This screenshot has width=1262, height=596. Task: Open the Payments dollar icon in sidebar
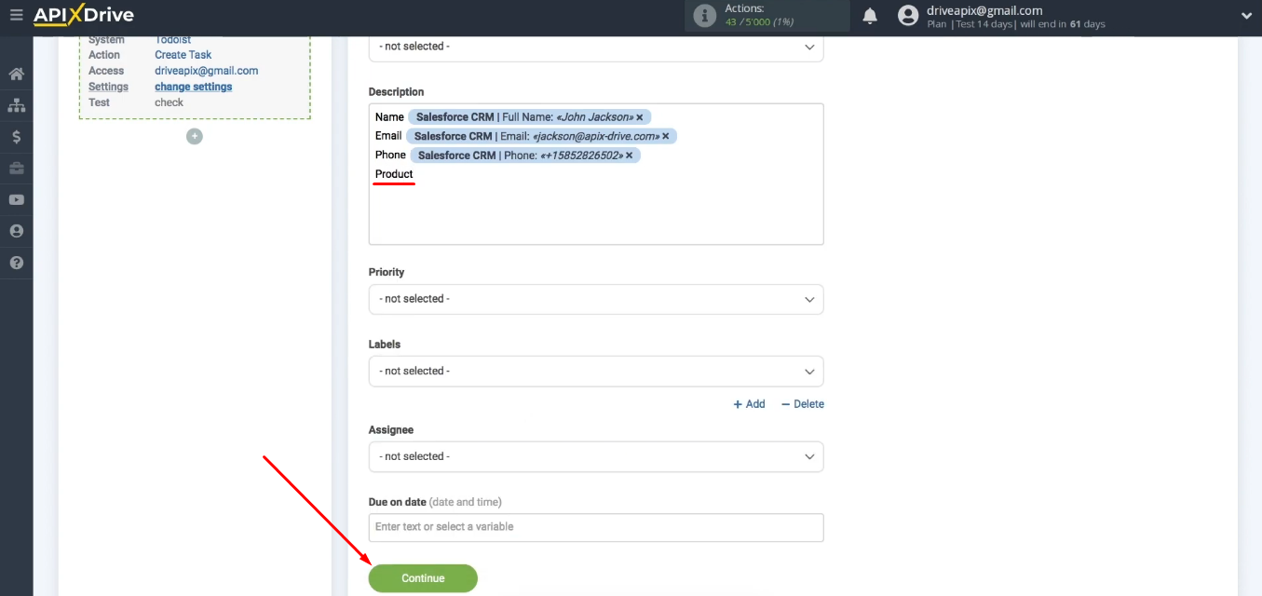(x=17, y=137)
